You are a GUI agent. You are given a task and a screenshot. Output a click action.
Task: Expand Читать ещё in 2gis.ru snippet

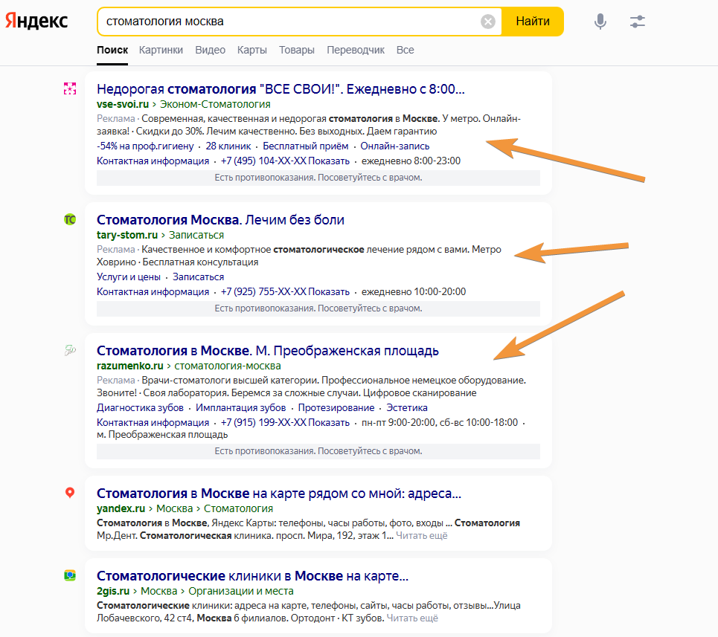pyautogui.click(x=412, y=618)
